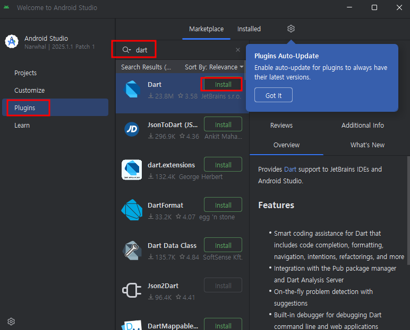Select the Dart plugin row title
410x330 pixels.
[155, 85]
